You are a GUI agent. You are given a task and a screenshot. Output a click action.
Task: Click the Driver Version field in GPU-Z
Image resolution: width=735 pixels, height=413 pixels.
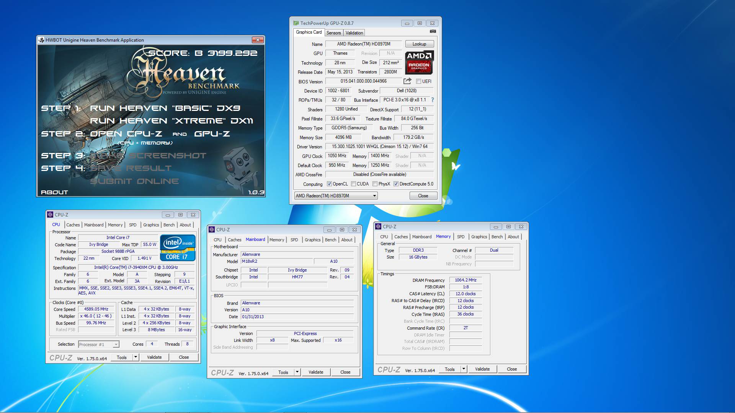[379, 146]
